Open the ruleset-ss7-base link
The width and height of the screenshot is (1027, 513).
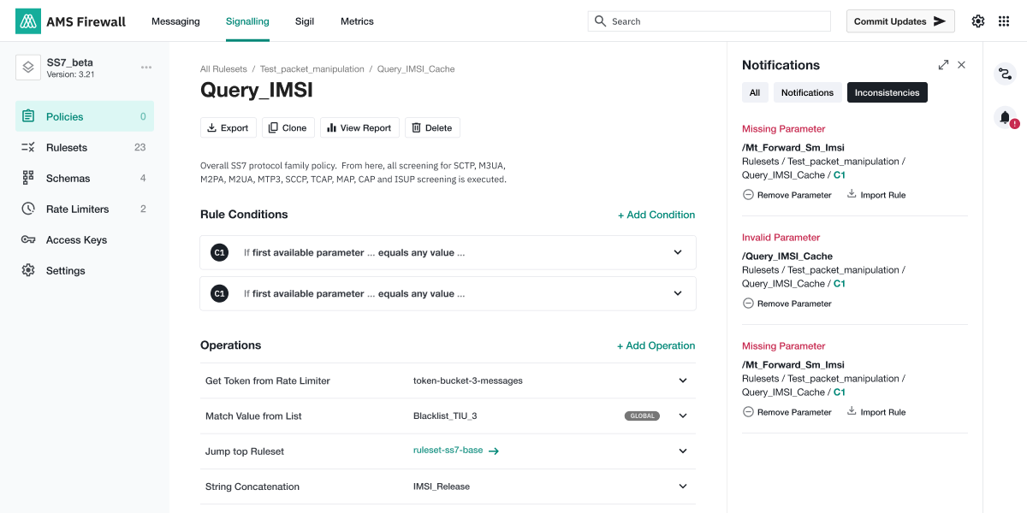[x=448, y=451]
